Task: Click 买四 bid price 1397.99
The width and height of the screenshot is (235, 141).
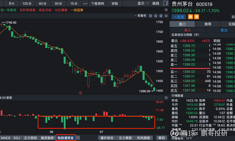Action: click(189, 86)
